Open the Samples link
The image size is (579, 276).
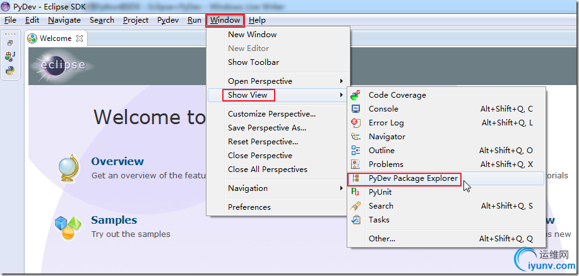pos(114,221)
